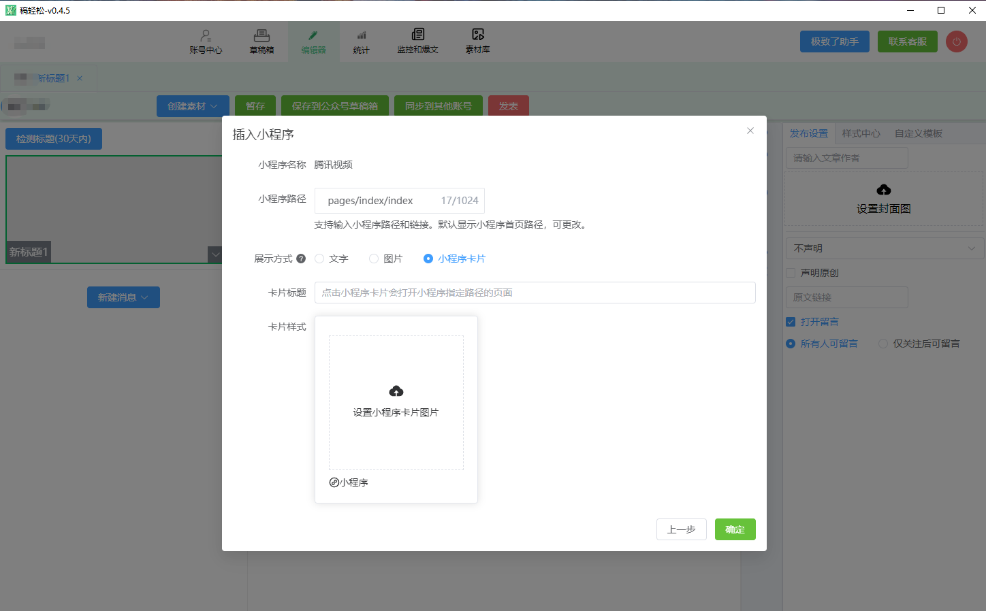Open the 创建素材 dropdown button
The height and width of the screenshot is (611, 986).
coord(193,106)
